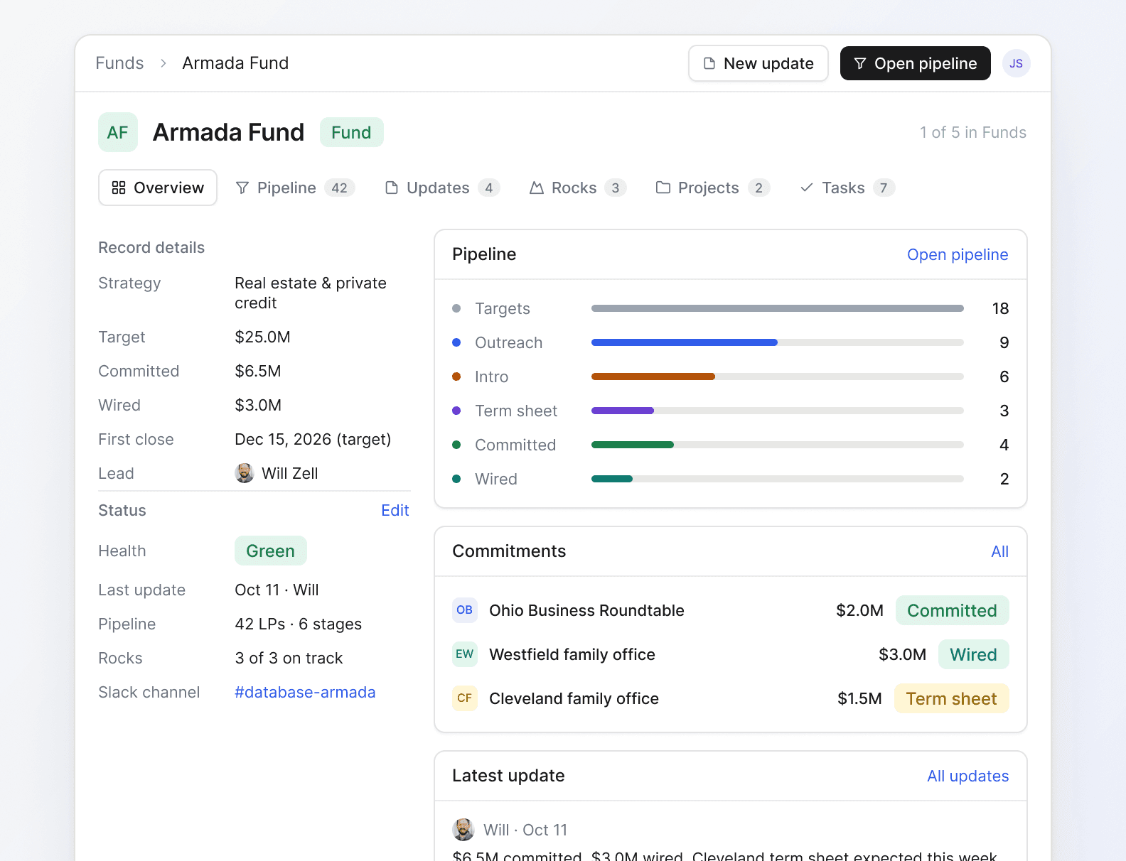Open All updates link
Viewport: 1126px width, 861px height.
coord(967,776)
